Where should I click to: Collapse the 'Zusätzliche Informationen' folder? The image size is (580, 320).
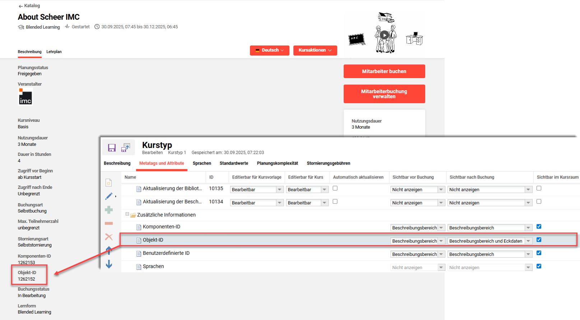(127, 214)
